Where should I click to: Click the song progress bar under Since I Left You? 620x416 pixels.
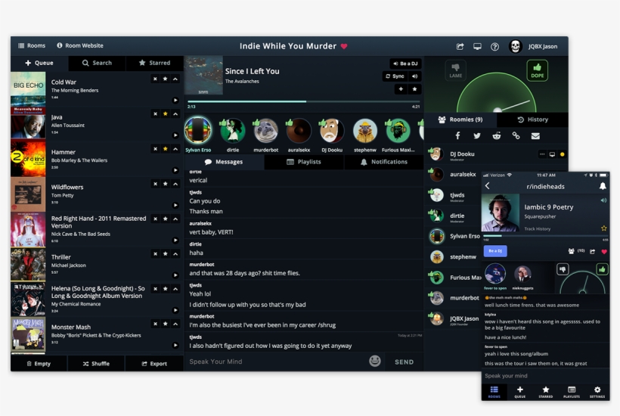tap(302, 101)
